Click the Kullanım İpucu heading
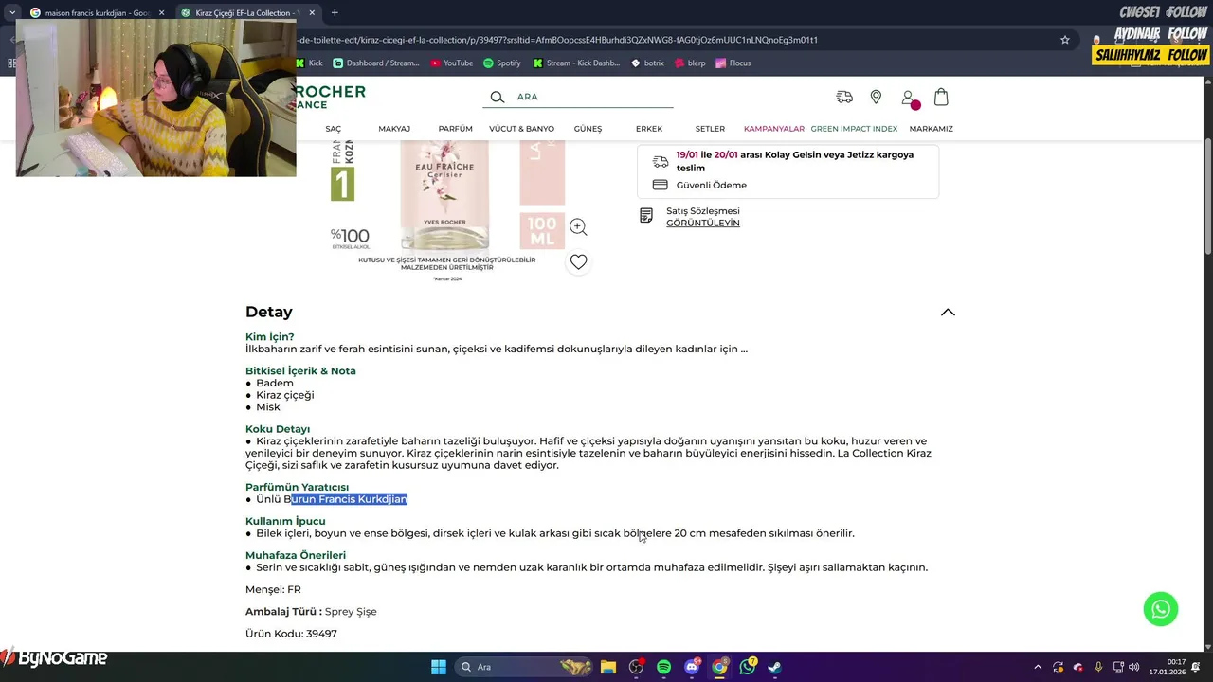The height and width of the screenshot is (682, 1213). (x=285, y=521)
